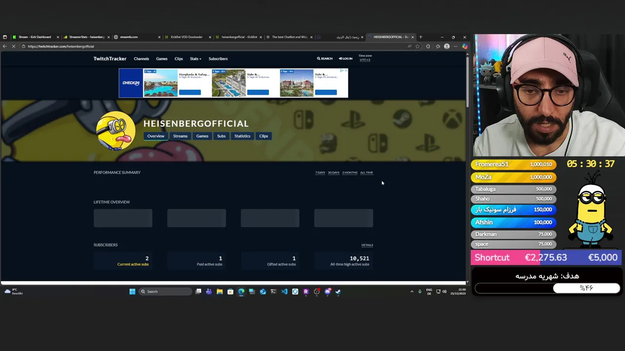Viewport: 625px width, 351px height.
Task: Open the Statistics tab
Action: [242, 136]
